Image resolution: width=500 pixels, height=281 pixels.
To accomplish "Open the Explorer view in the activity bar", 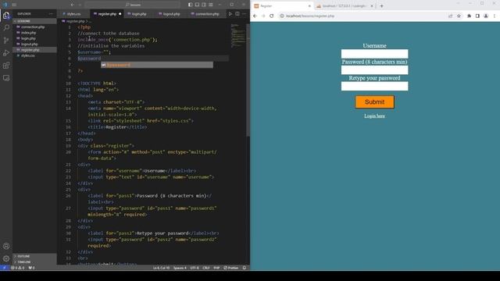I will 6,15.
